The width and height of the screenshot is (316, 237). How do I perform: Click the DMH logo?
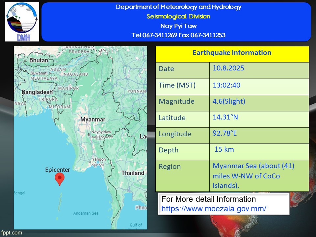[x=22, y=22]
